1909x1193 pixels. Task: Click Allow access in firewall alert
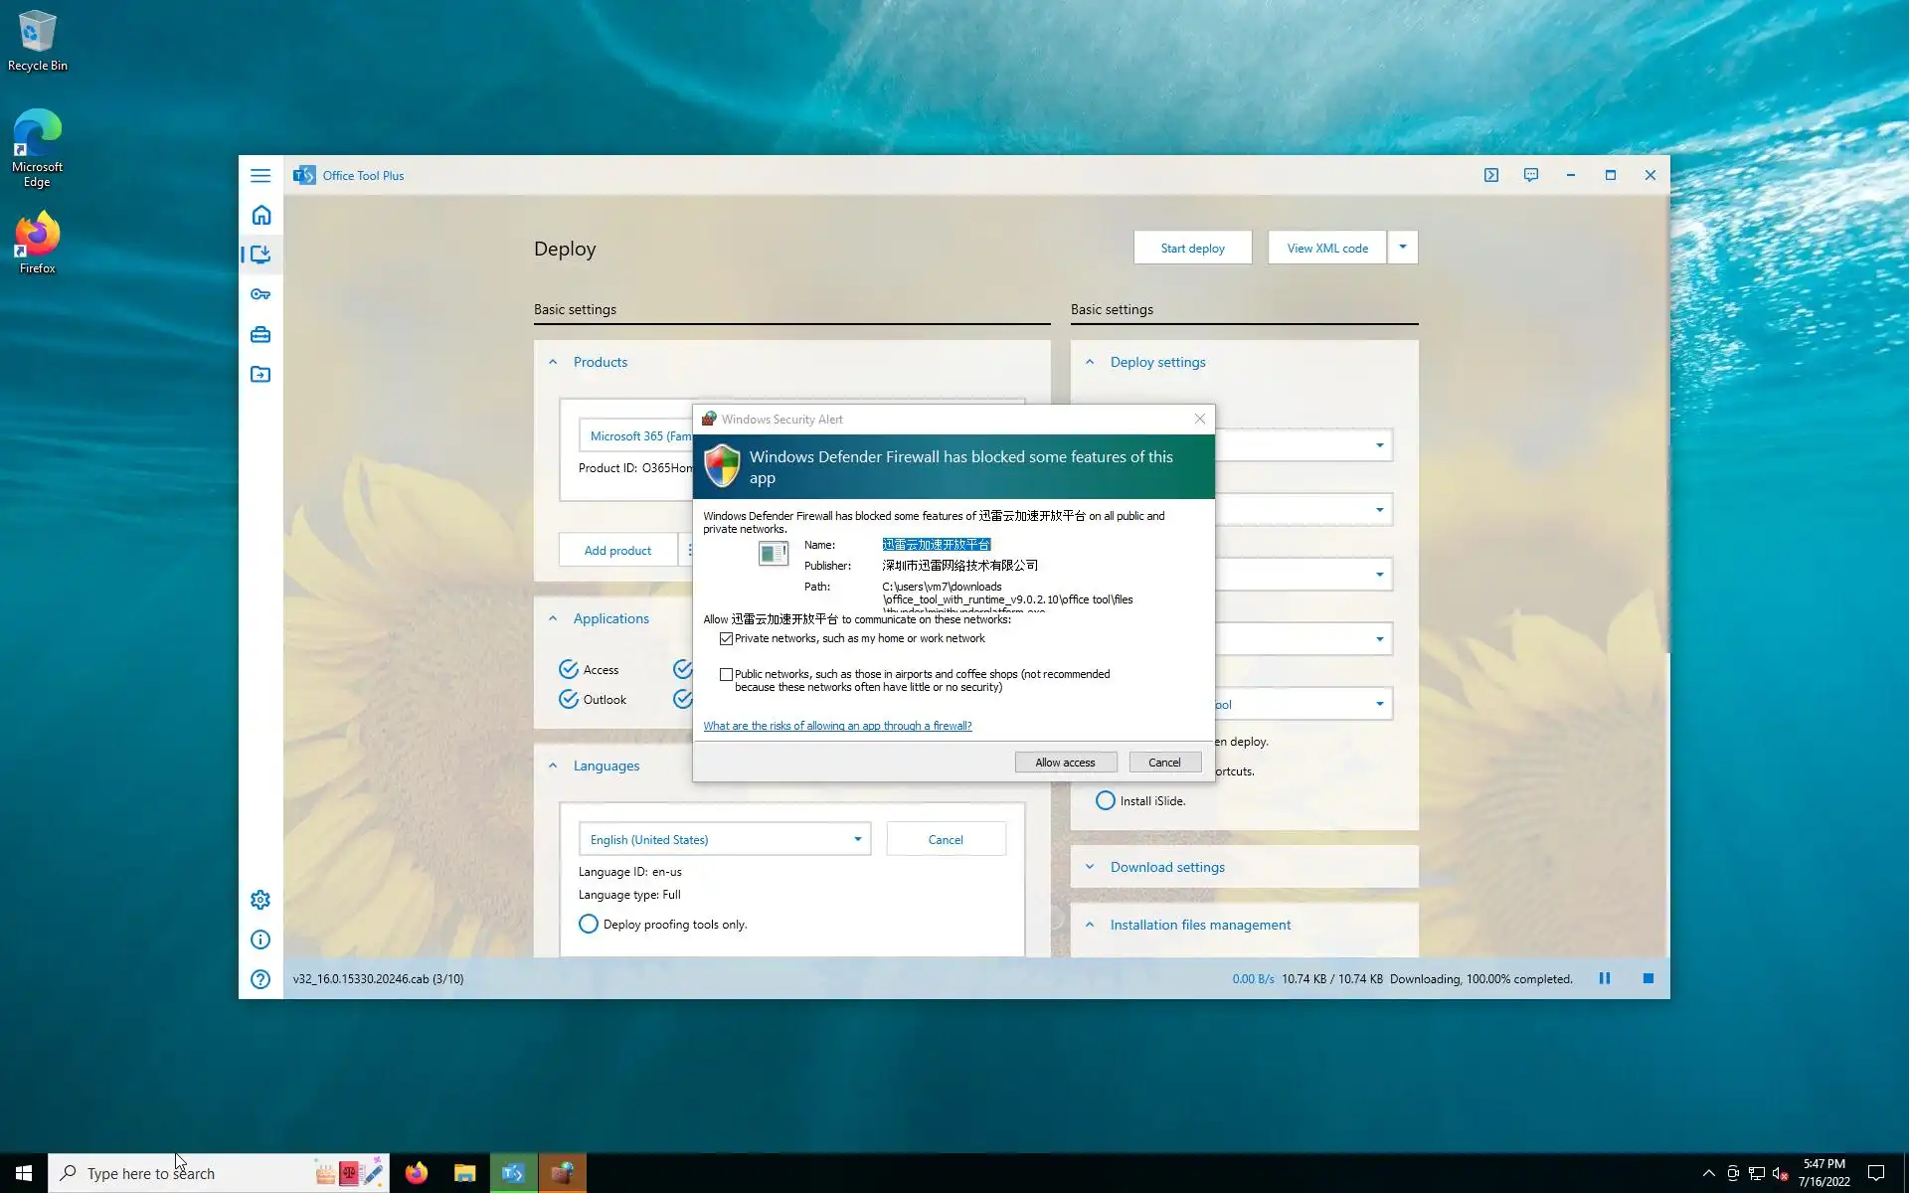[x=1065, y=763]
